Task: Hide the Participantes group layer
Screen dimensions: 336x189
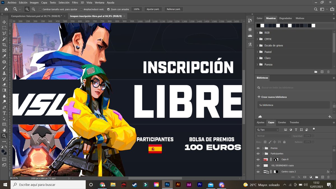Action: point(258,154)
